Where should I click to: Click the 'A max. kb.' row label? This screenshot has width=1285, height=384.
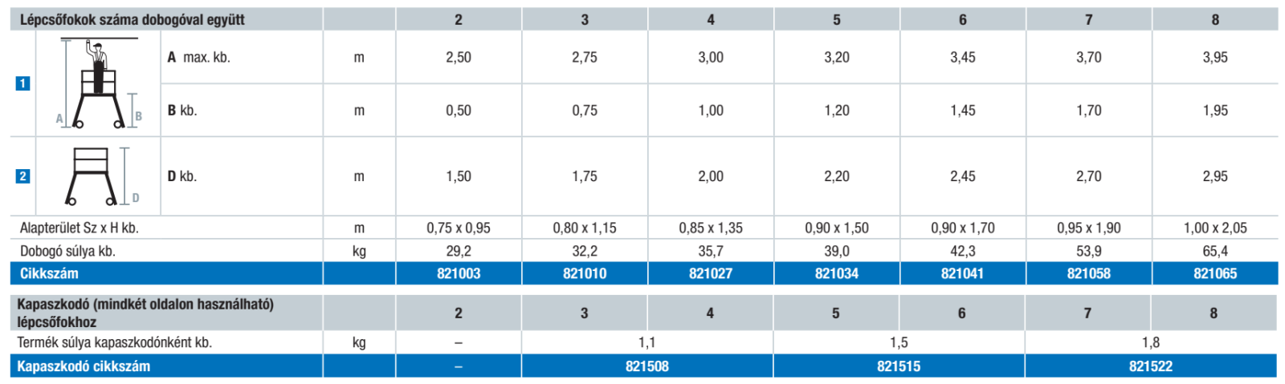199,58
